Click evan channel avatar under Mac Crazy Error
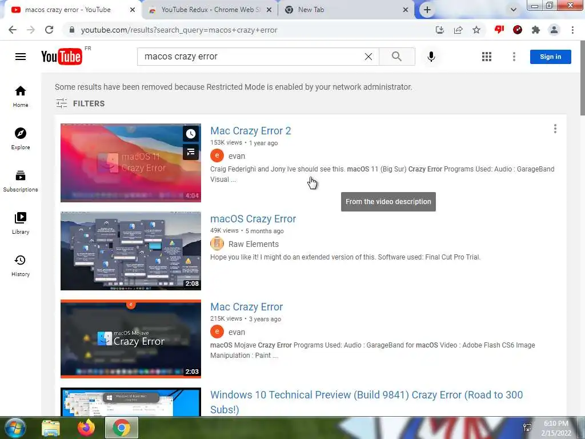585x439 pixels. point(217,332)
